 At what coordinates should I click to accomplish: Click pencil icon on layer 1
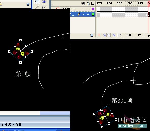(79, 14)
